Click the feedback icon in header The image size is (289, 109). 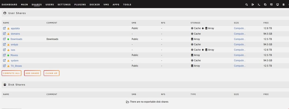pos(271,5)
